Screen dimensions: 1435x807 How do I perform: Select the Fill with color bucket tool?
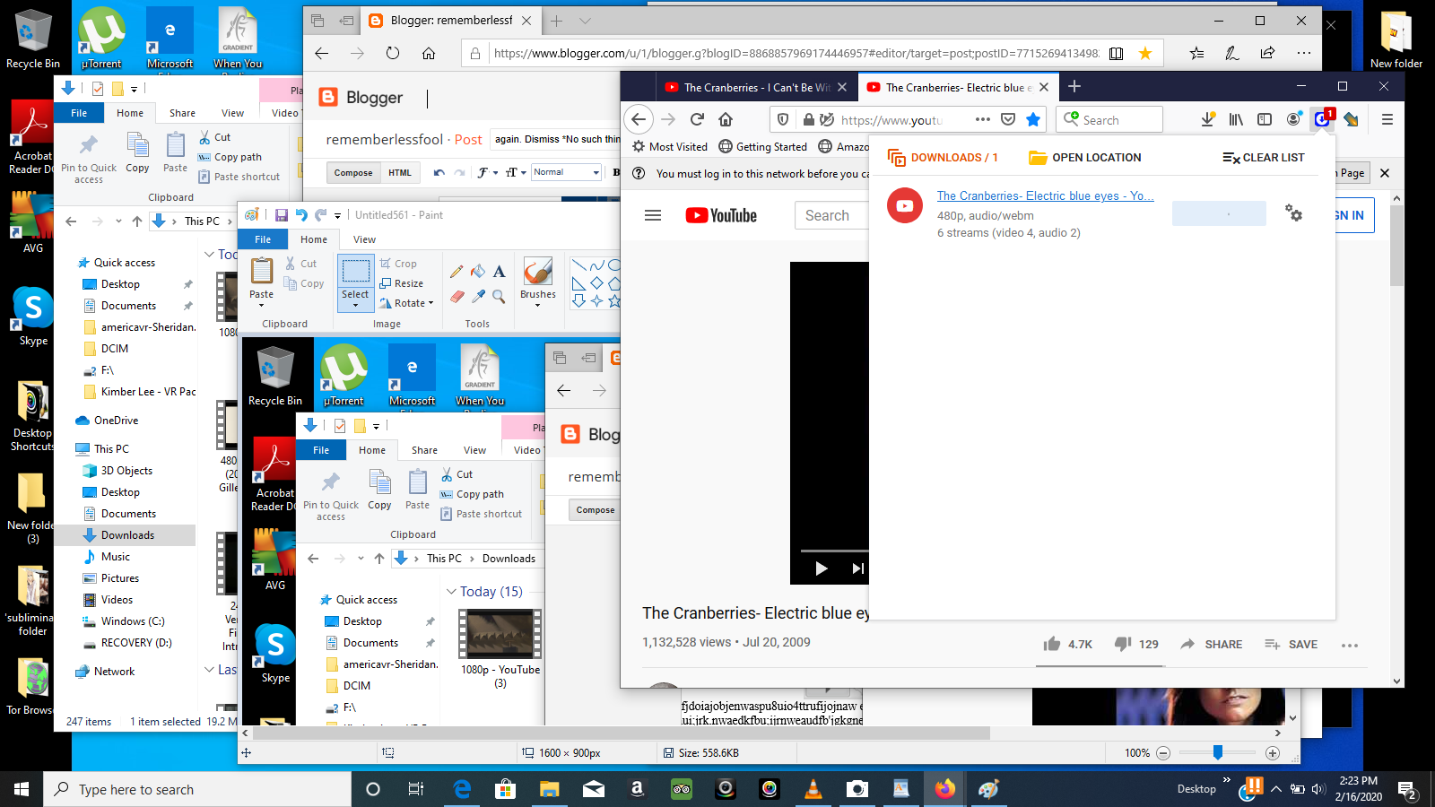[478, 272]
